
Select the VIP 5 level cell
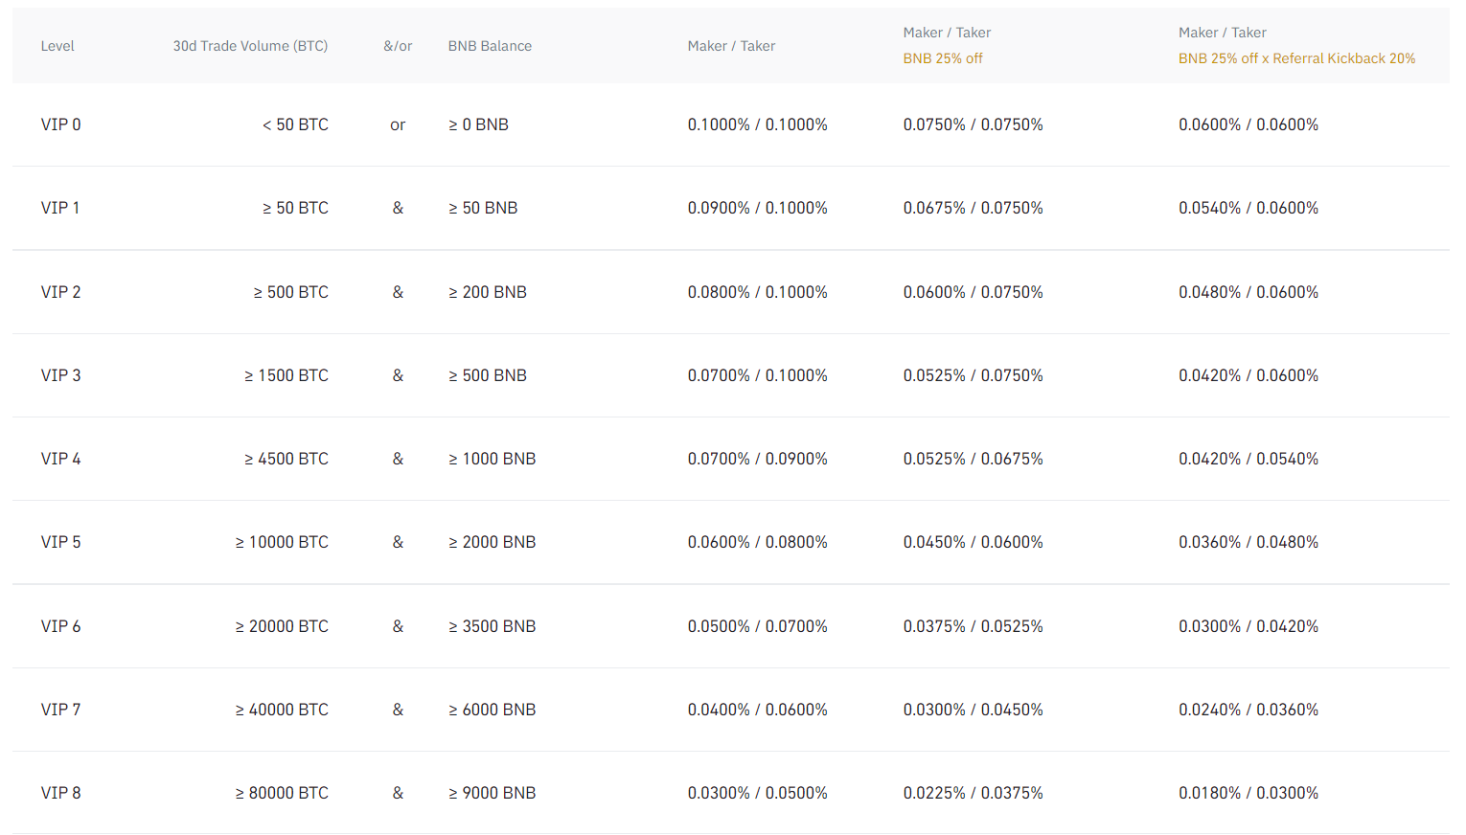[x=60, y=542]
